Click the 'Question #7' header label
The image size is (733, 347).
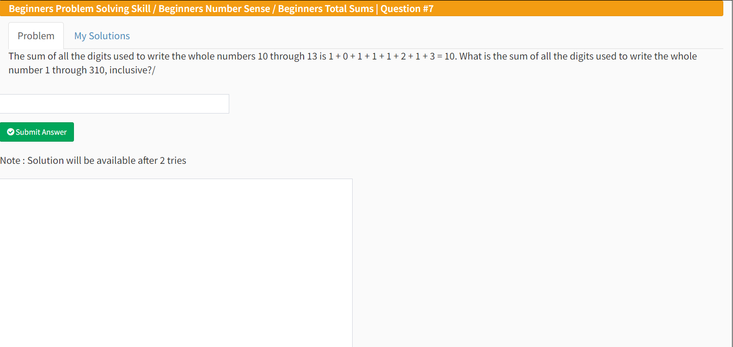[x=407, y=9]
